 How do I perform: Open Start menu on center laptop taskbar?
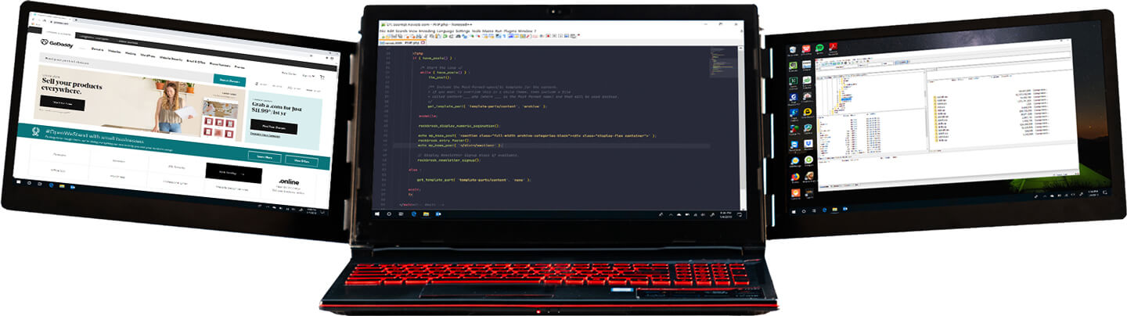(377, 214)
